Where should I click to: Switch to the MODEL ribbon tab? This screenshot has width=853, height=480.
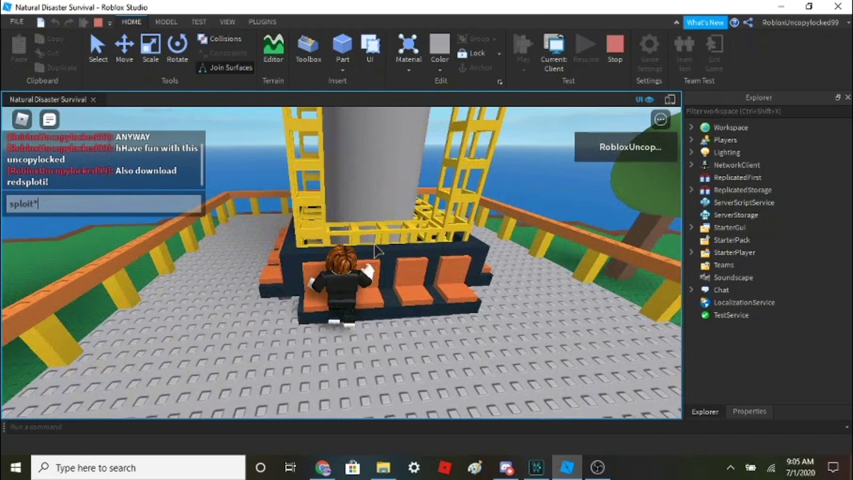pos(166,22)
